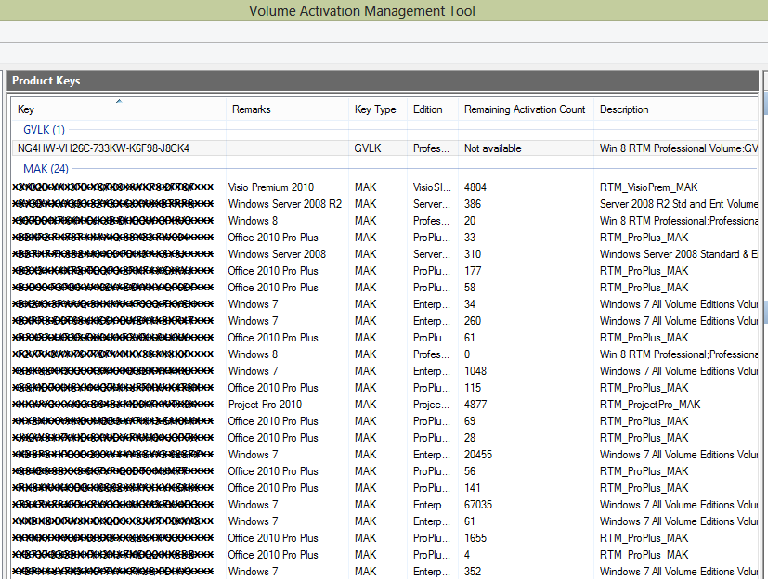Click remaining count 67035
This screenshot has height=579, width=768.
(478, 505)
